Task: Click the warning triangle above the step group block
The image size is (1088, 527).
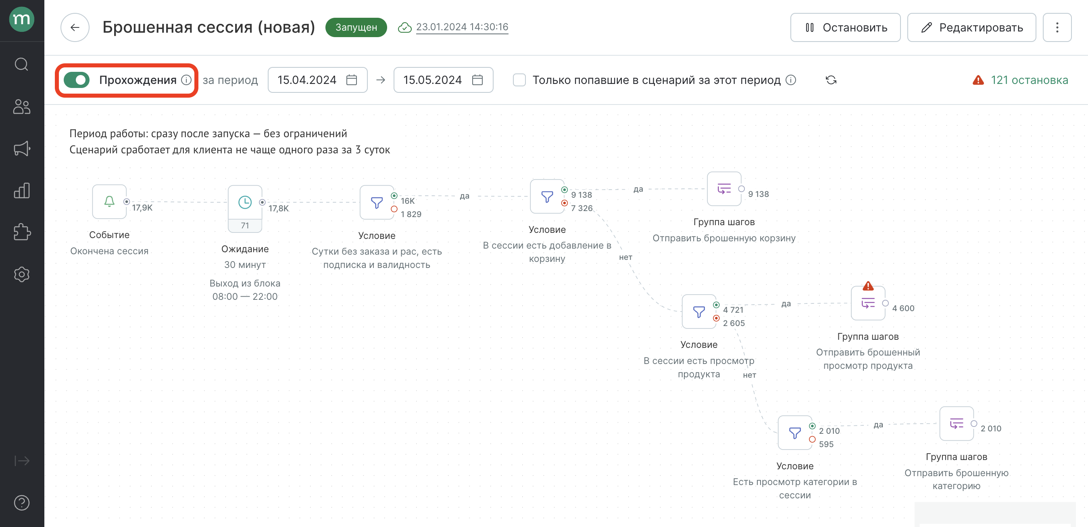Action: [868, 286]
